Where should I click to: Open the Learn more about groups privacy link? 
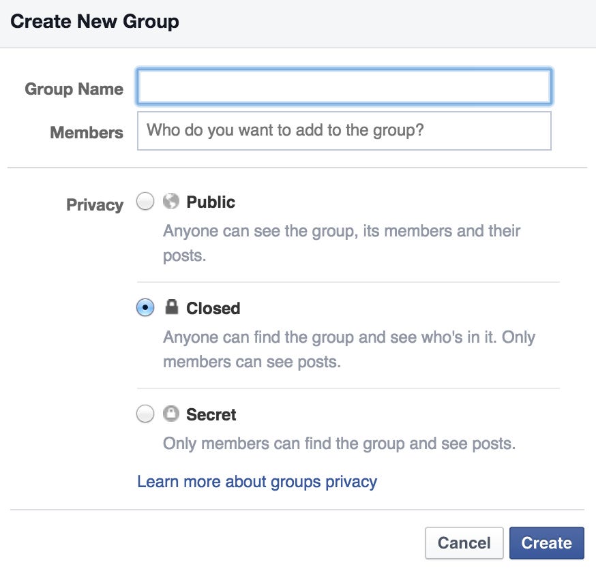tap(256, 481)
